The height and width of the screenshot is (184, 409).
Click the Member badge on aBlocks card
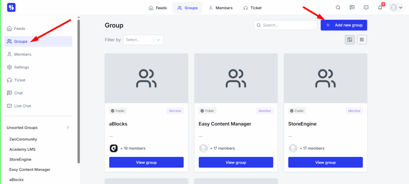coord(175,111)
